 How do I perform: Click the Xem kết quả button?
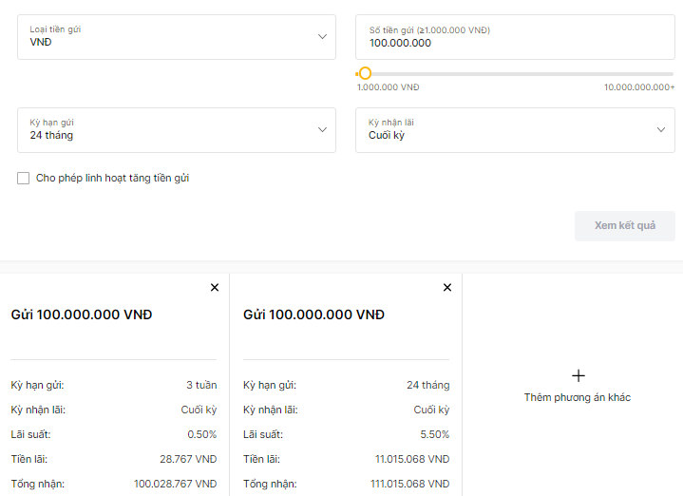pyautogui.click(x=625, y=226)
